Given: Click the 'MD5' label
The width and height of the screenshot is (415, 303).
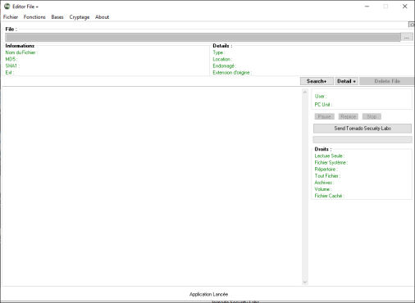Looking at the screenshot, I should tap(11, 59).
